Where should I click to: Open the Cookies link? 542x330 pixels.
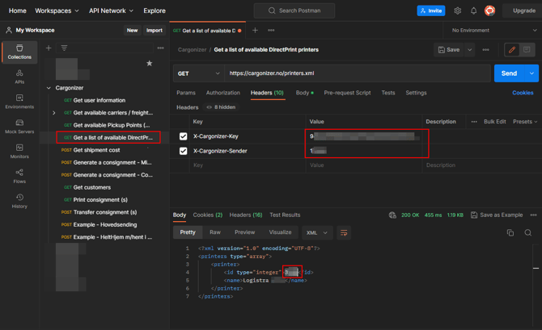click(x=523, y=93)
